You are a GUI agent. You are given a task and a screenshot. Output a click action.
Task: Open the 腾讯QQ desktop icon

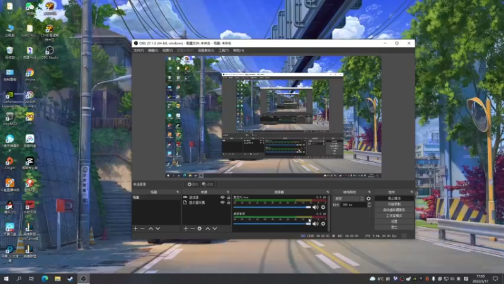[10, 207]
